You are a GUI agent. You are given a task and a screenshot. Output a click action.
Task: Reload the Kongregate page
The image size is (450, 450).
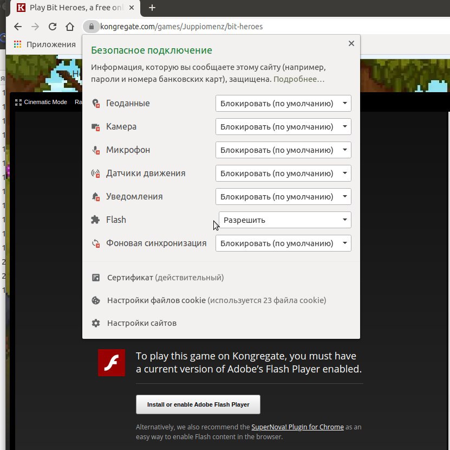(x=52, y=27)
